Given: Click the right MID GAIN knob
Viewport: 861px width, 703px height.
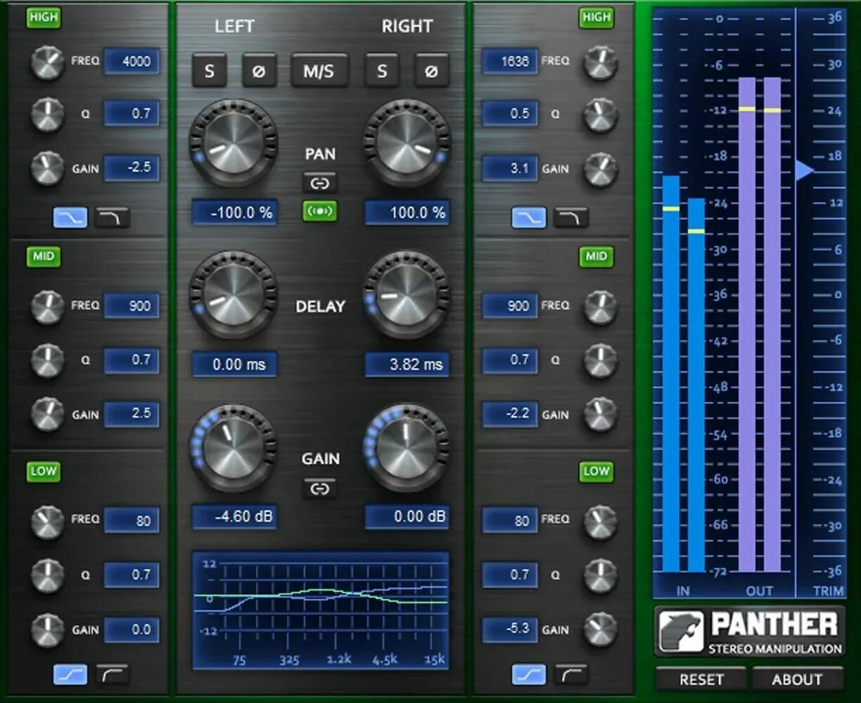Looking at the screenshot, I should (600, 415).
